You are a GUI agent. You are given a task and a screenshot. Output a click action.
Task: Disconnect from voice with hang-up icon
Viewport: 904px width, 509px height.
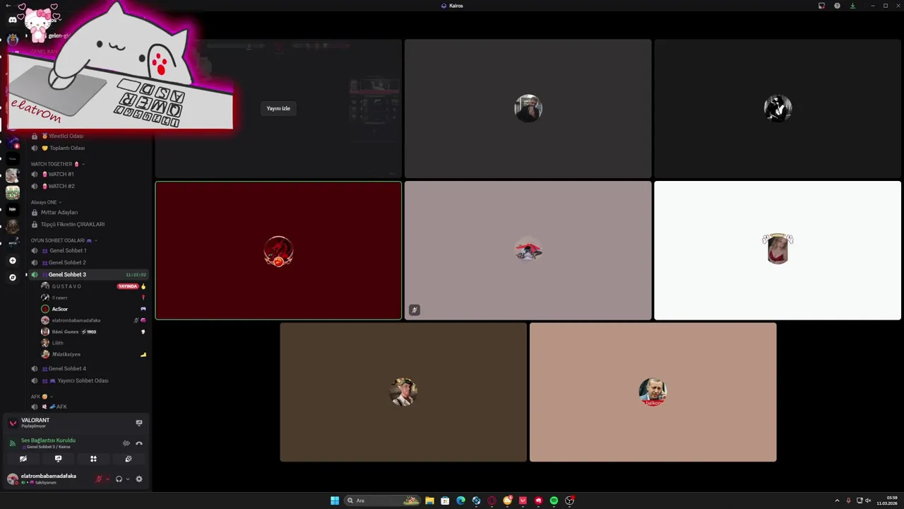click(139, 443)
